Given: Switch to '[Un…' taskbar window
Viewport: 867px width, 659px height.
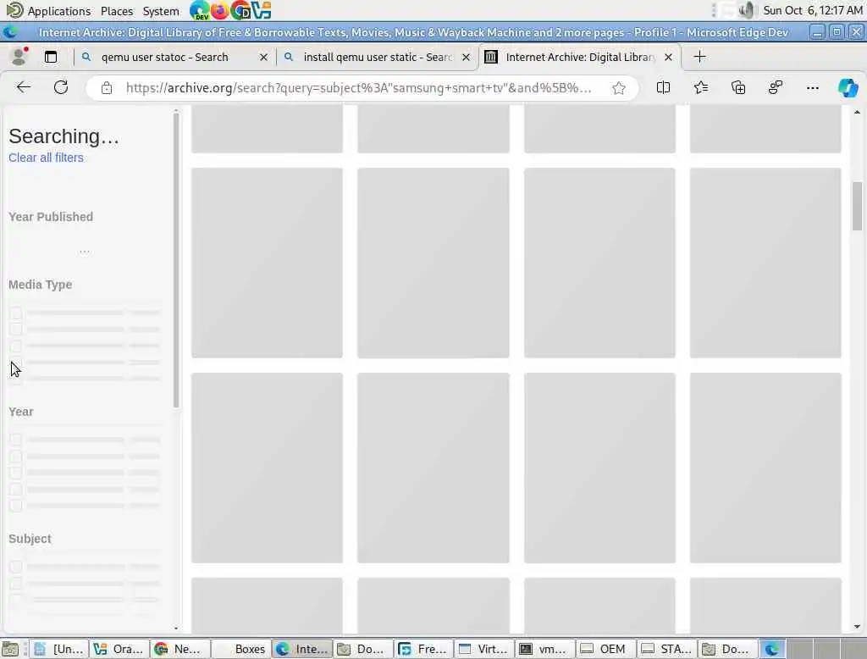Looking at the screenshot, I should pyautogui.click(x=58, y=649).
